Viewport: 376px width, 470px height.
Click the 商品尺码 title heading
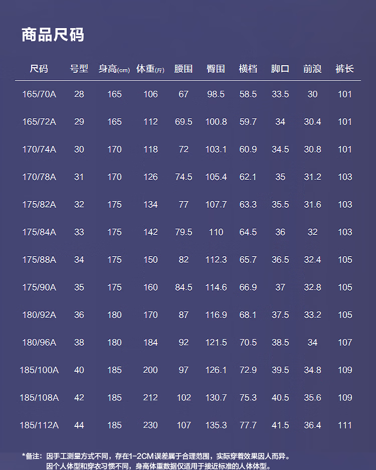[53, 35]
